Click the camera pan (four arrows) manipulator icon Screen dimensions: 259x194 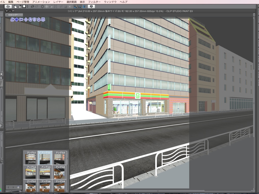point(17,20)
